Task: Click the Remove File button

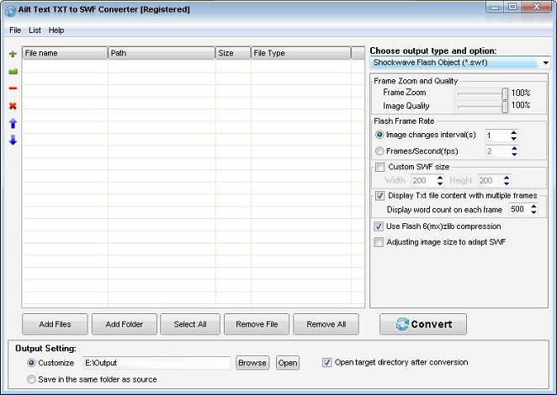Action: pos(257,324)
